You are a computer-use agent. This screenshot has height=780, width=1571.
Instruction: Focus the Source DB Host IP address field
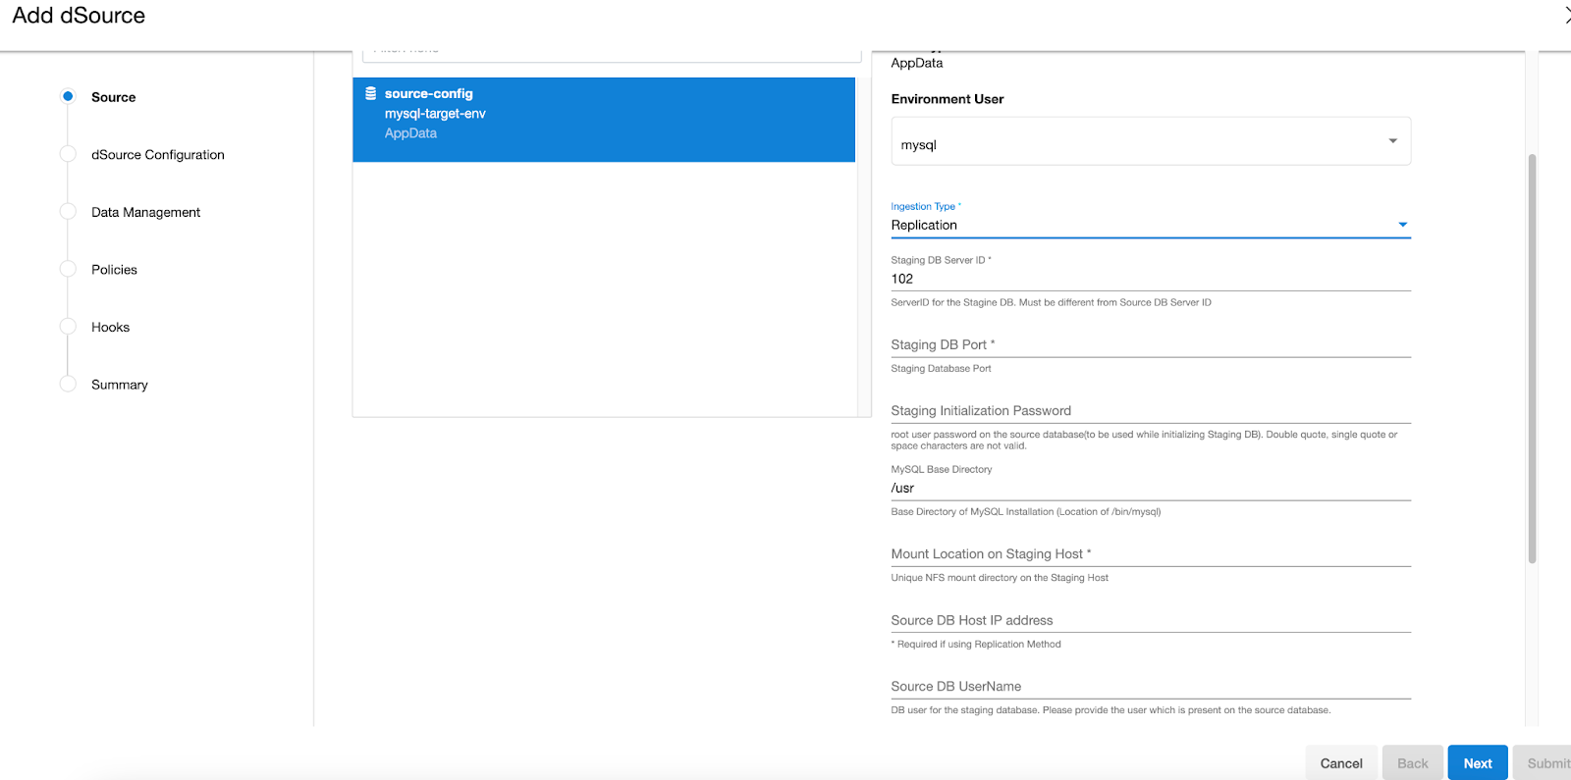[1150, 620]
